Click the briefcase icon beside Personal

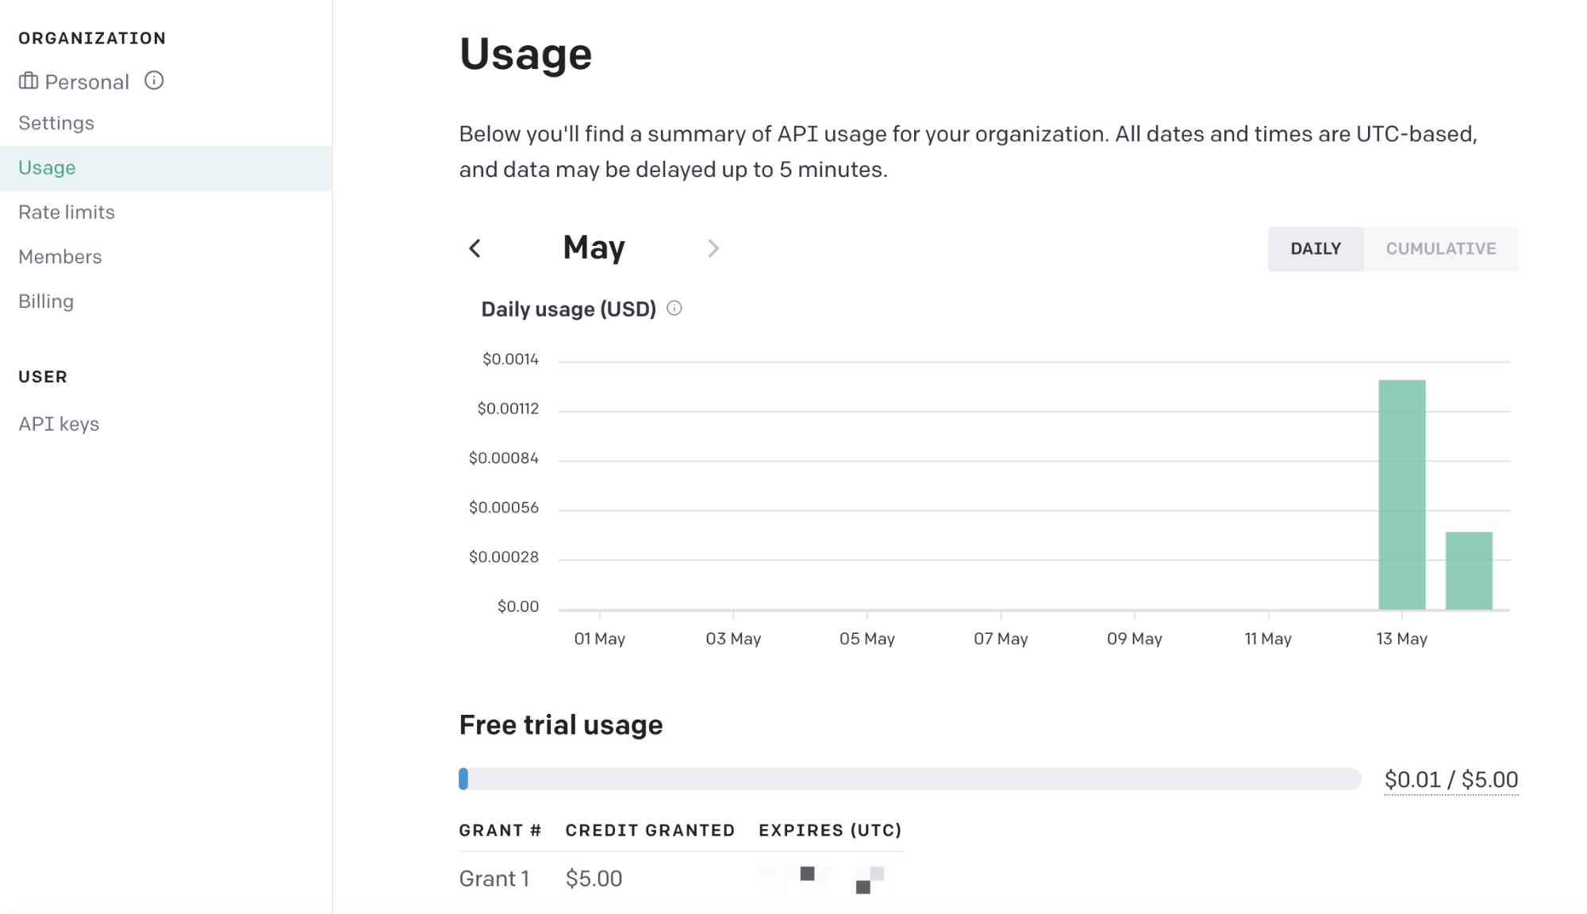coord(29,81)
